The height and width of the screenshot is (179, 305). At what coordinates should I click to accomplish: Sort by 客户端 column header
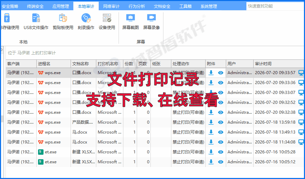point(21,64)
